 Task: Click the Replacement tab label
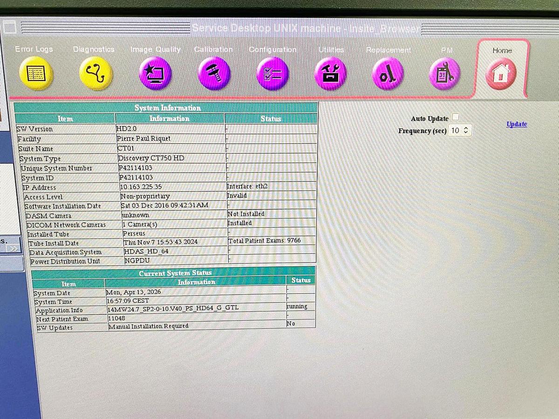[x=389, y=50]
